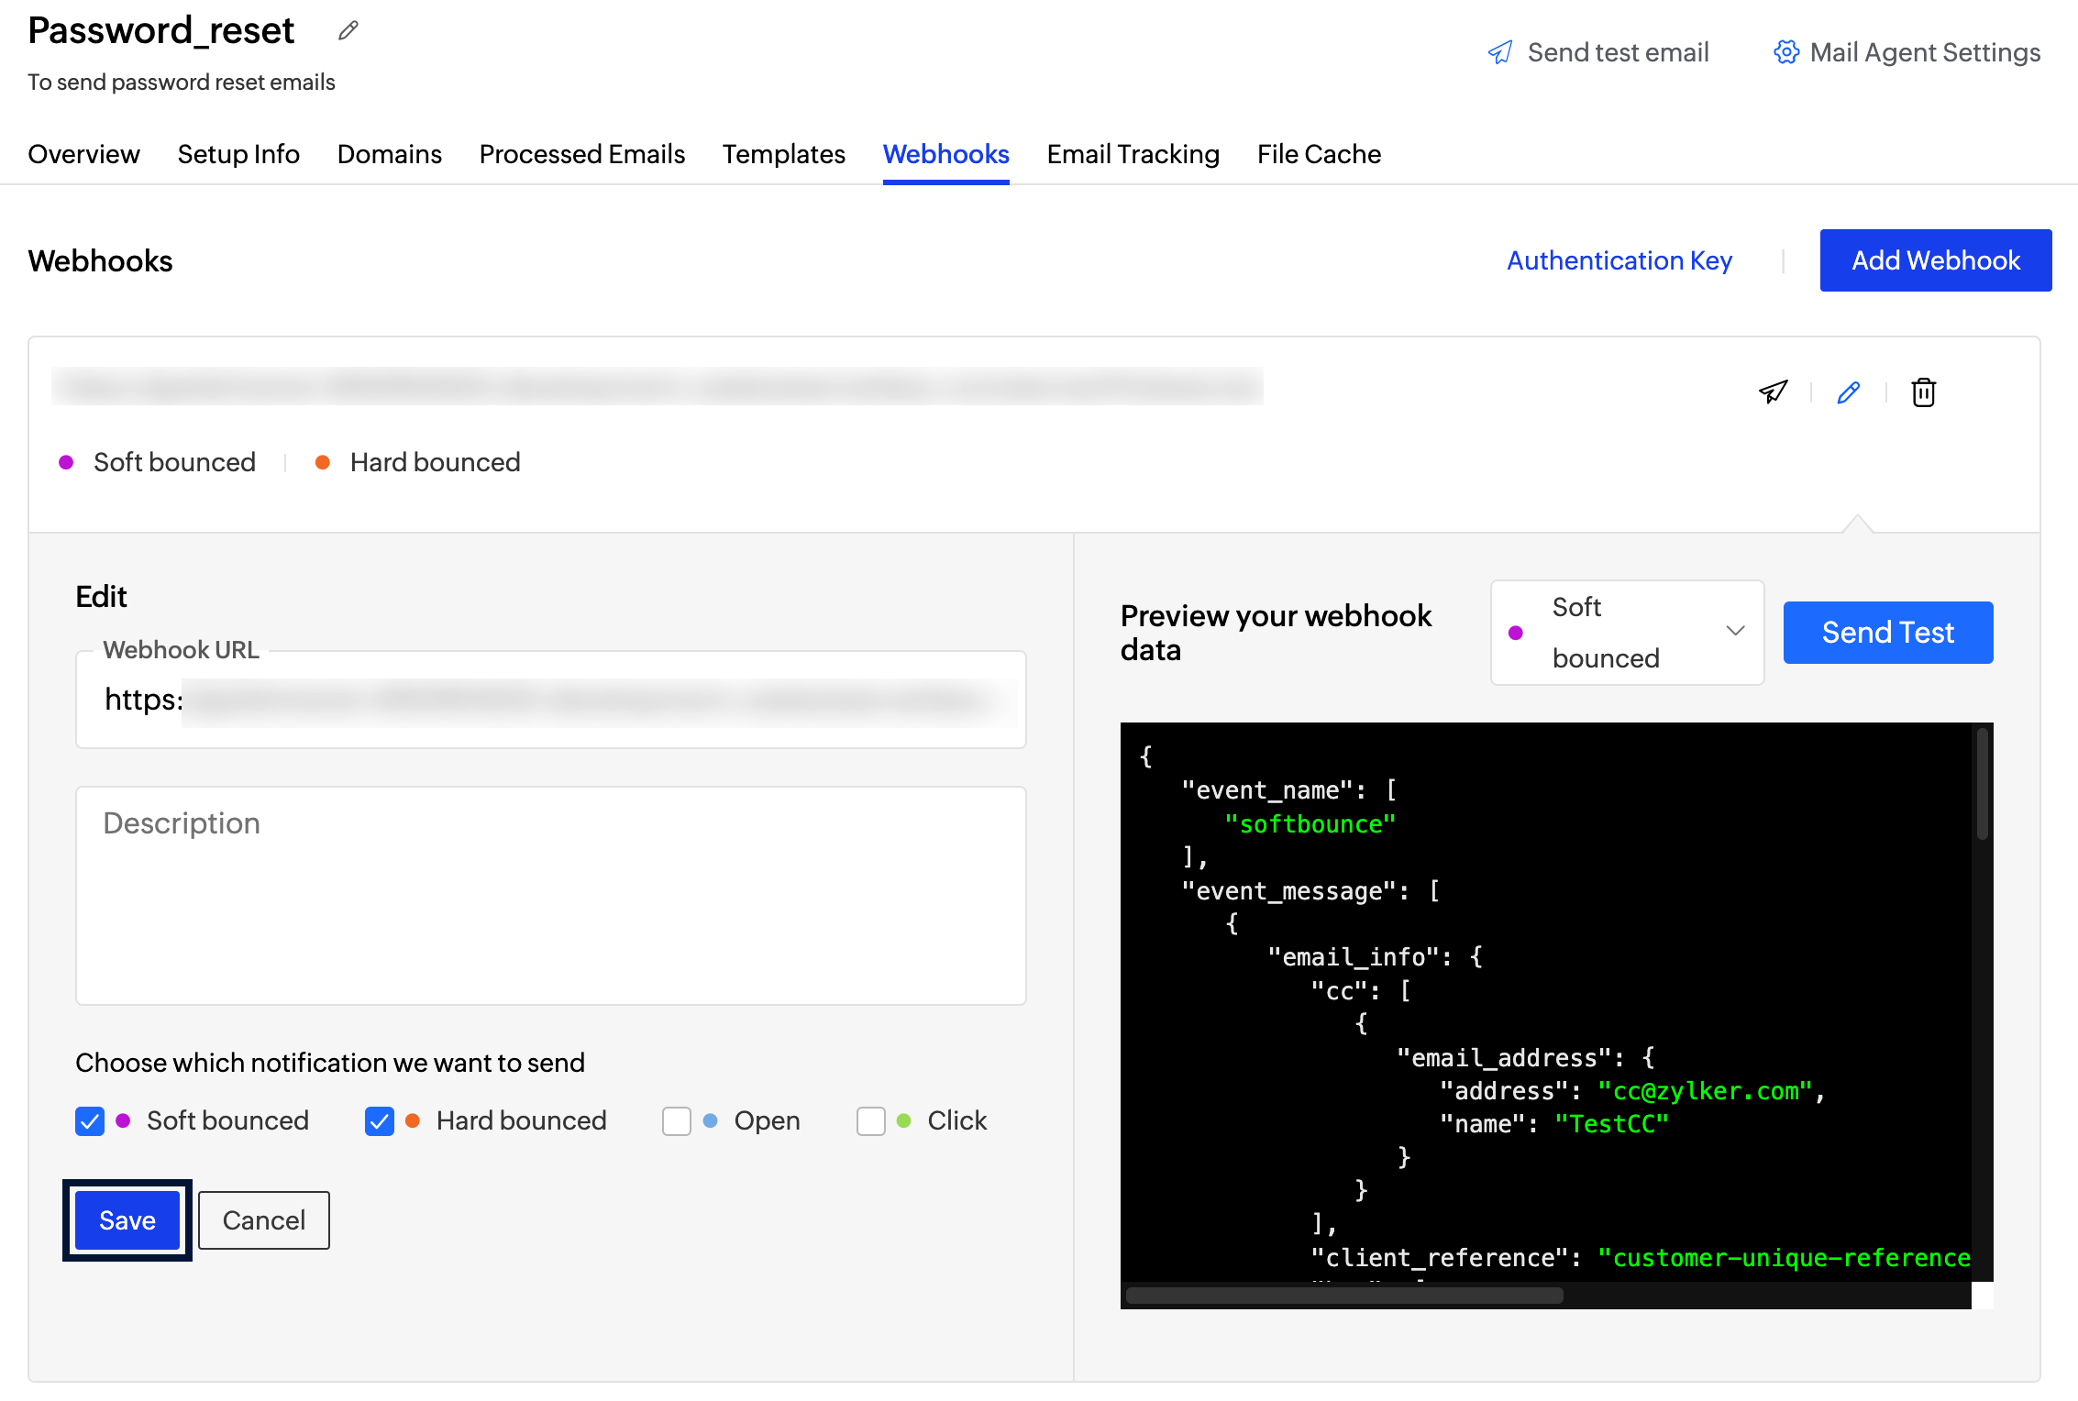Click the Add Webhook button
Image resolution: width=2078 pixels, height=1401 pixels.
pos(1935,260)
